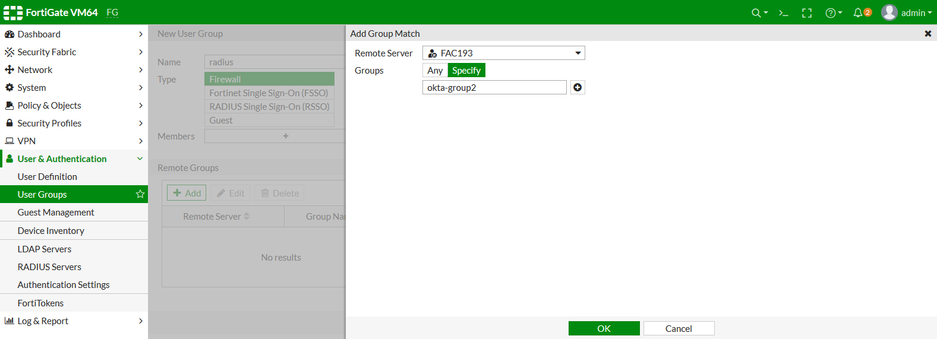Collapse the User & Authentication chevron
The width and height of the screenshot is (937, 339).
pos(140,159)
